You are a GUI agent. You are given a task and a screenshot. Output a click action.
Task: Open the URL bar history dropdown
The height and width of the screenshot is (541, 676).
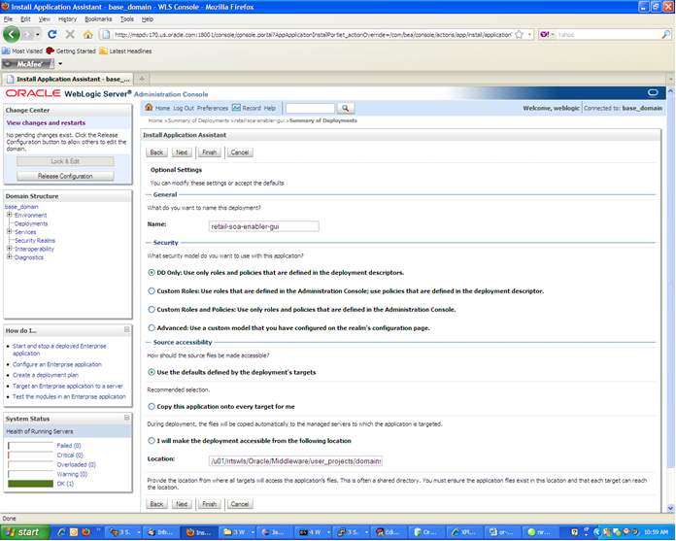(530, 35)
